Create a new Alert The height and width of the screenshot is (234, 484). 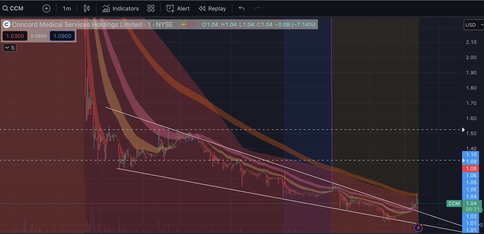[178, 8]
